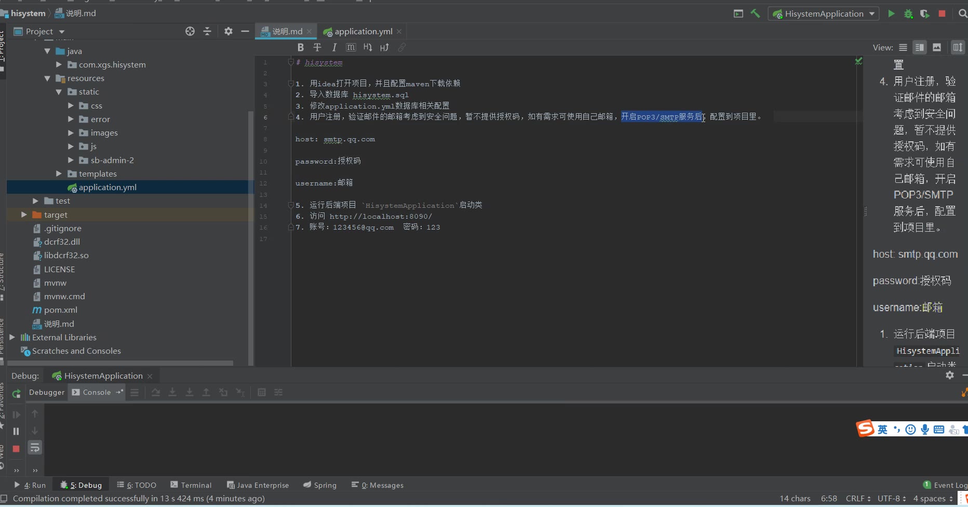Image resolution: width=968 pixels, height=507 pixels.
Task: Open the Terminal tool window tab
Action: [x=191, y=485]
